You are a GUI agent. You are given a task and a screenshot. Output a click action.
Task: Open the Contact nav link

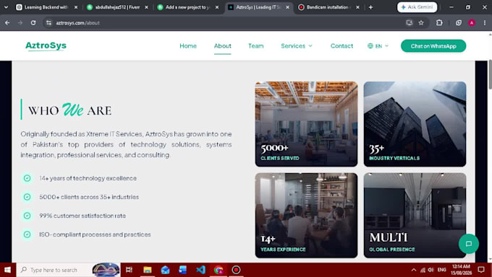click(342, 46)
